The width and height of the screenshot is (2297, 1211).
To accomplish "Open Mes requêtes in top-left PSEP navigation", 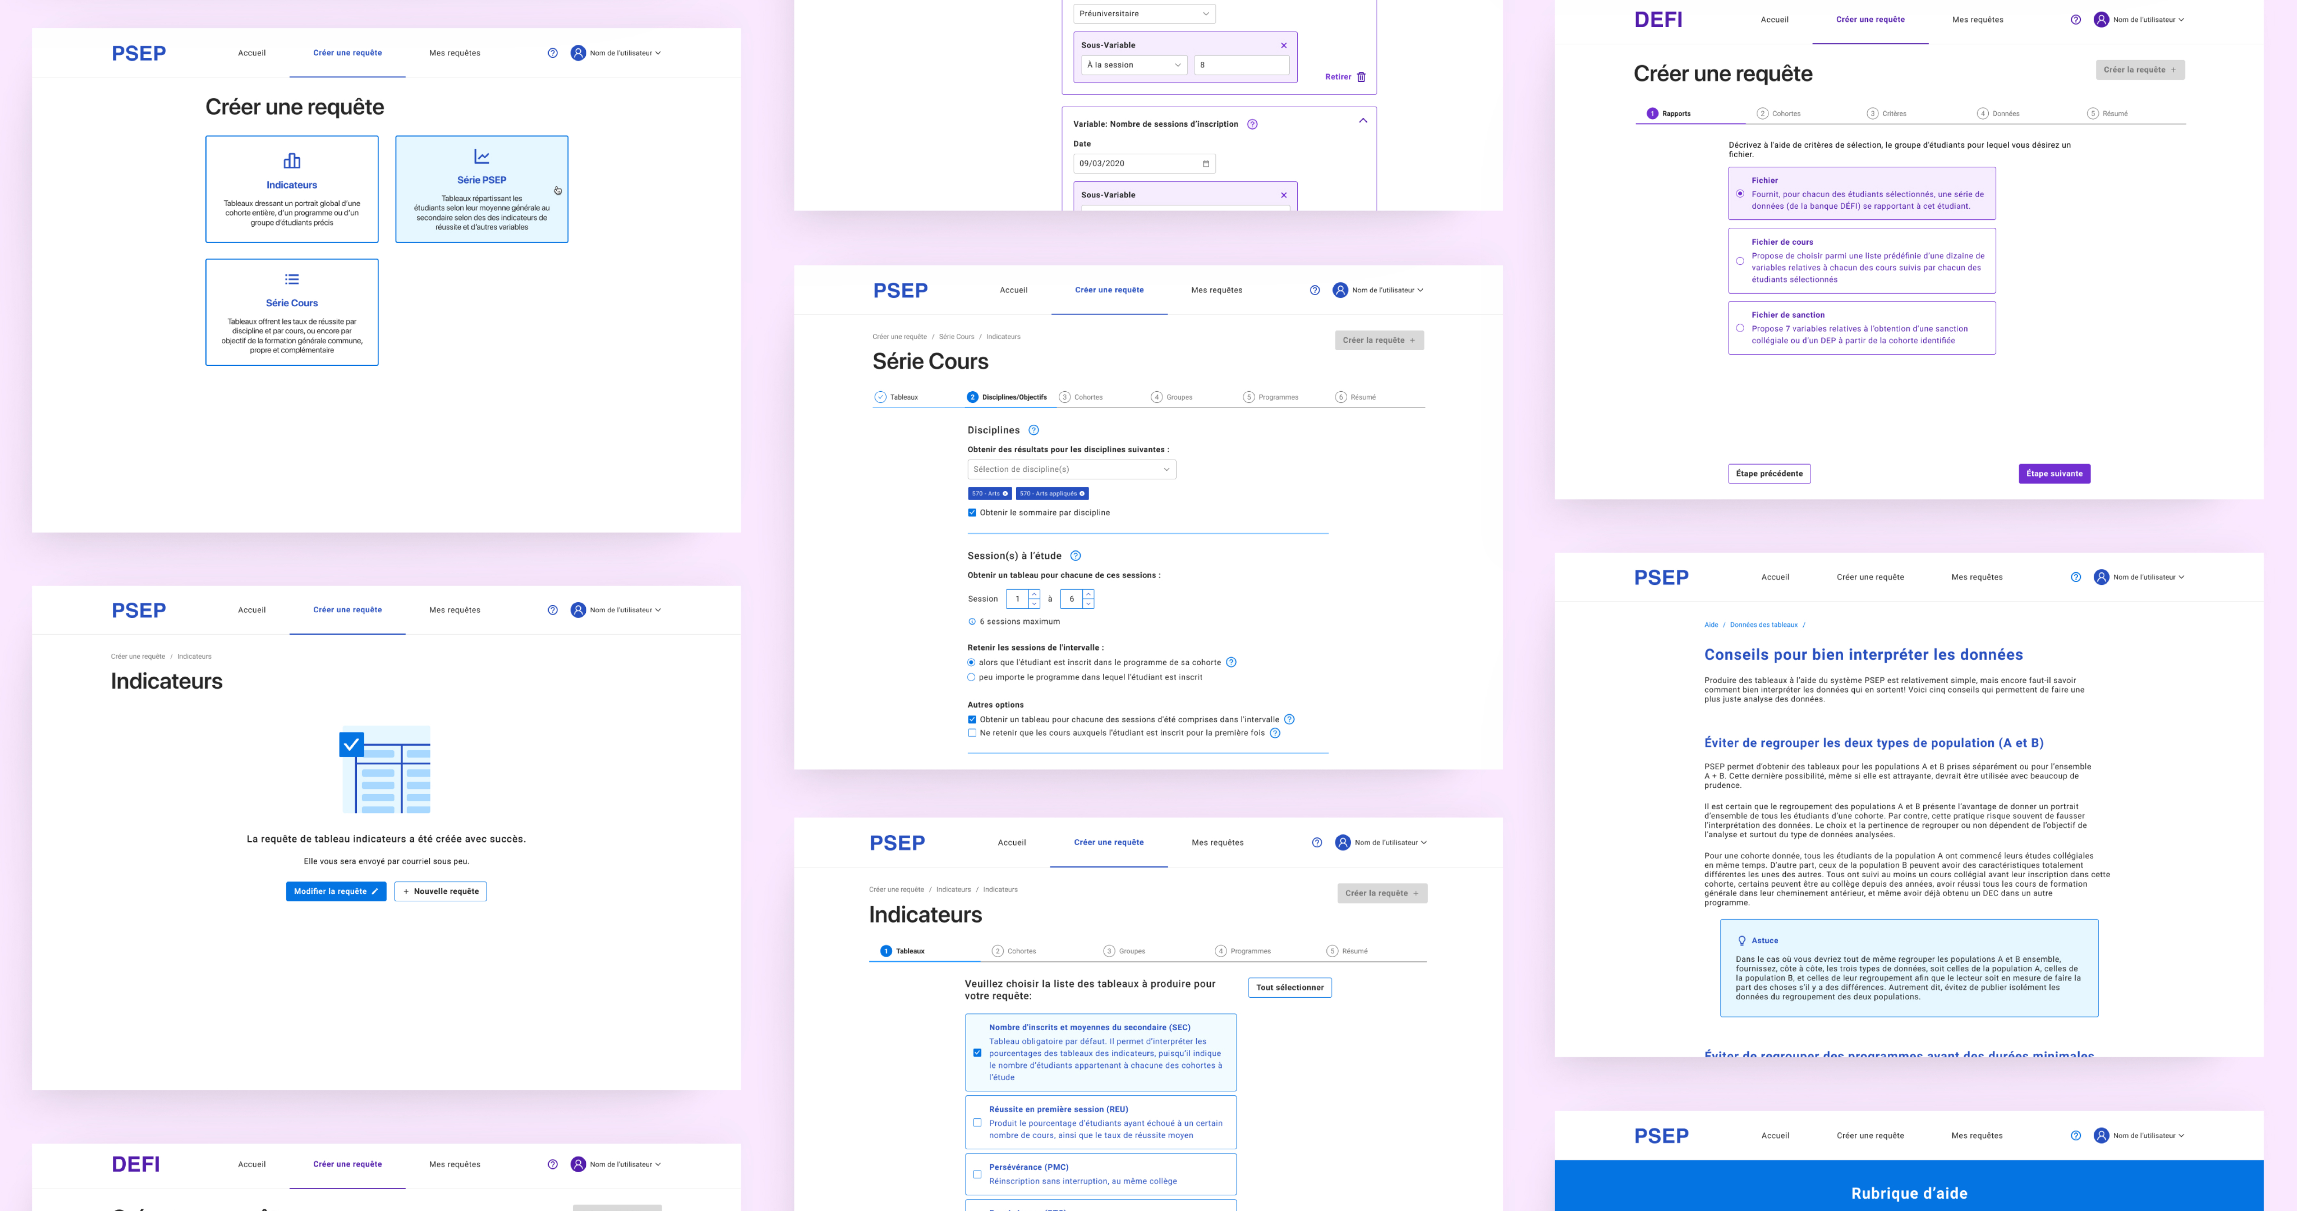I will pos(454,53).
